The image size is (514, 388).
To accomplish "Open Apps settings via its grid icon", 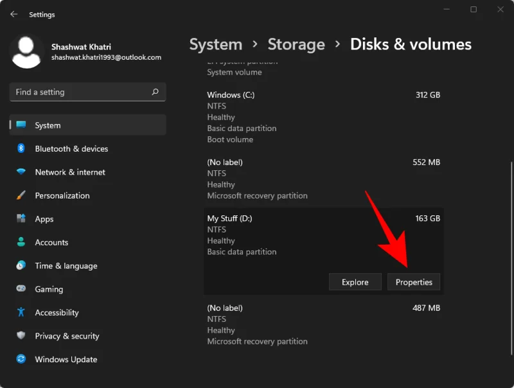I will (21, 219).
